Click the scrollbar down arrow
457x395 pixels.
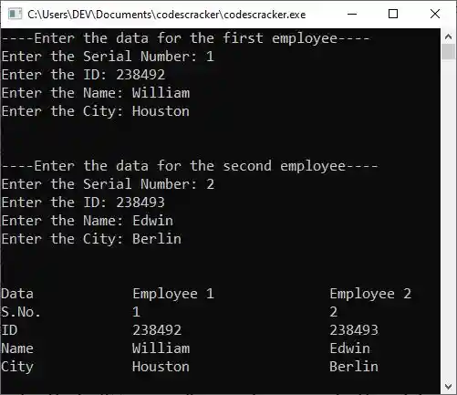click(448, 386)
